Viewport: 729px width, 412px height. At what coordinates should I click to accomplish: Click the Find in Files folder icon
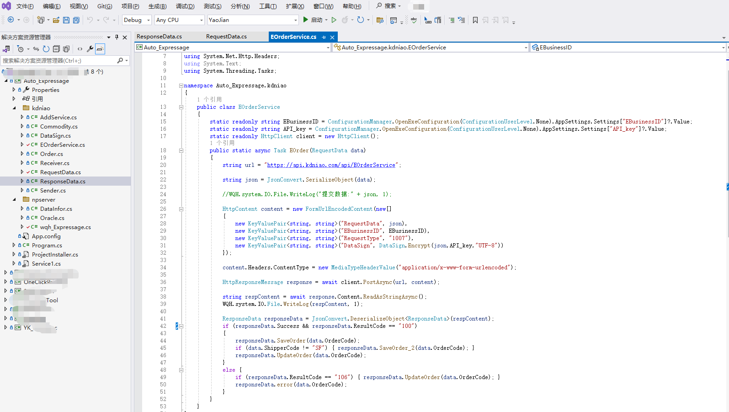coord(379,20)
